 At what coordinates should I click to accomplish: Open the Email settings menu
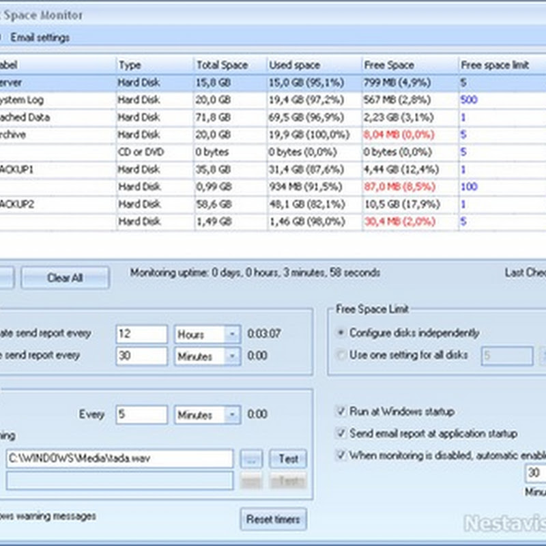pyautogui.click(x=40, y=38)
